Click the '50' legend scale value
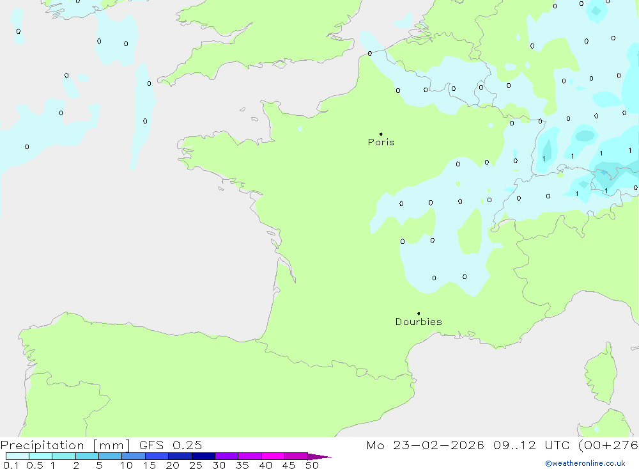The width and height of the screenshot is (639, 469). point(312,465)
